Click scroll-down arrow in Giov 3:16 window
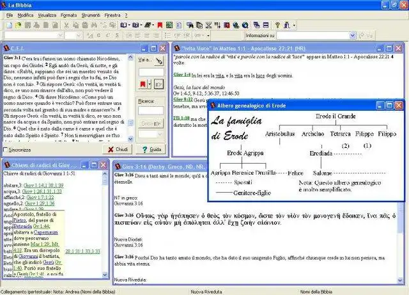The width and height of the screenshot is (409, 295). coord(400,280)
